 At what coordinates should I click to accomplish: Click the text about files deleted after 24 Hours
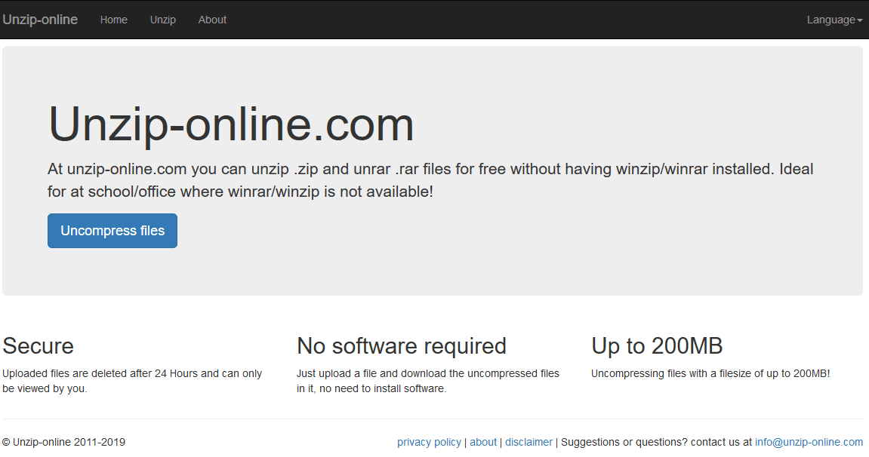(132, 381)
